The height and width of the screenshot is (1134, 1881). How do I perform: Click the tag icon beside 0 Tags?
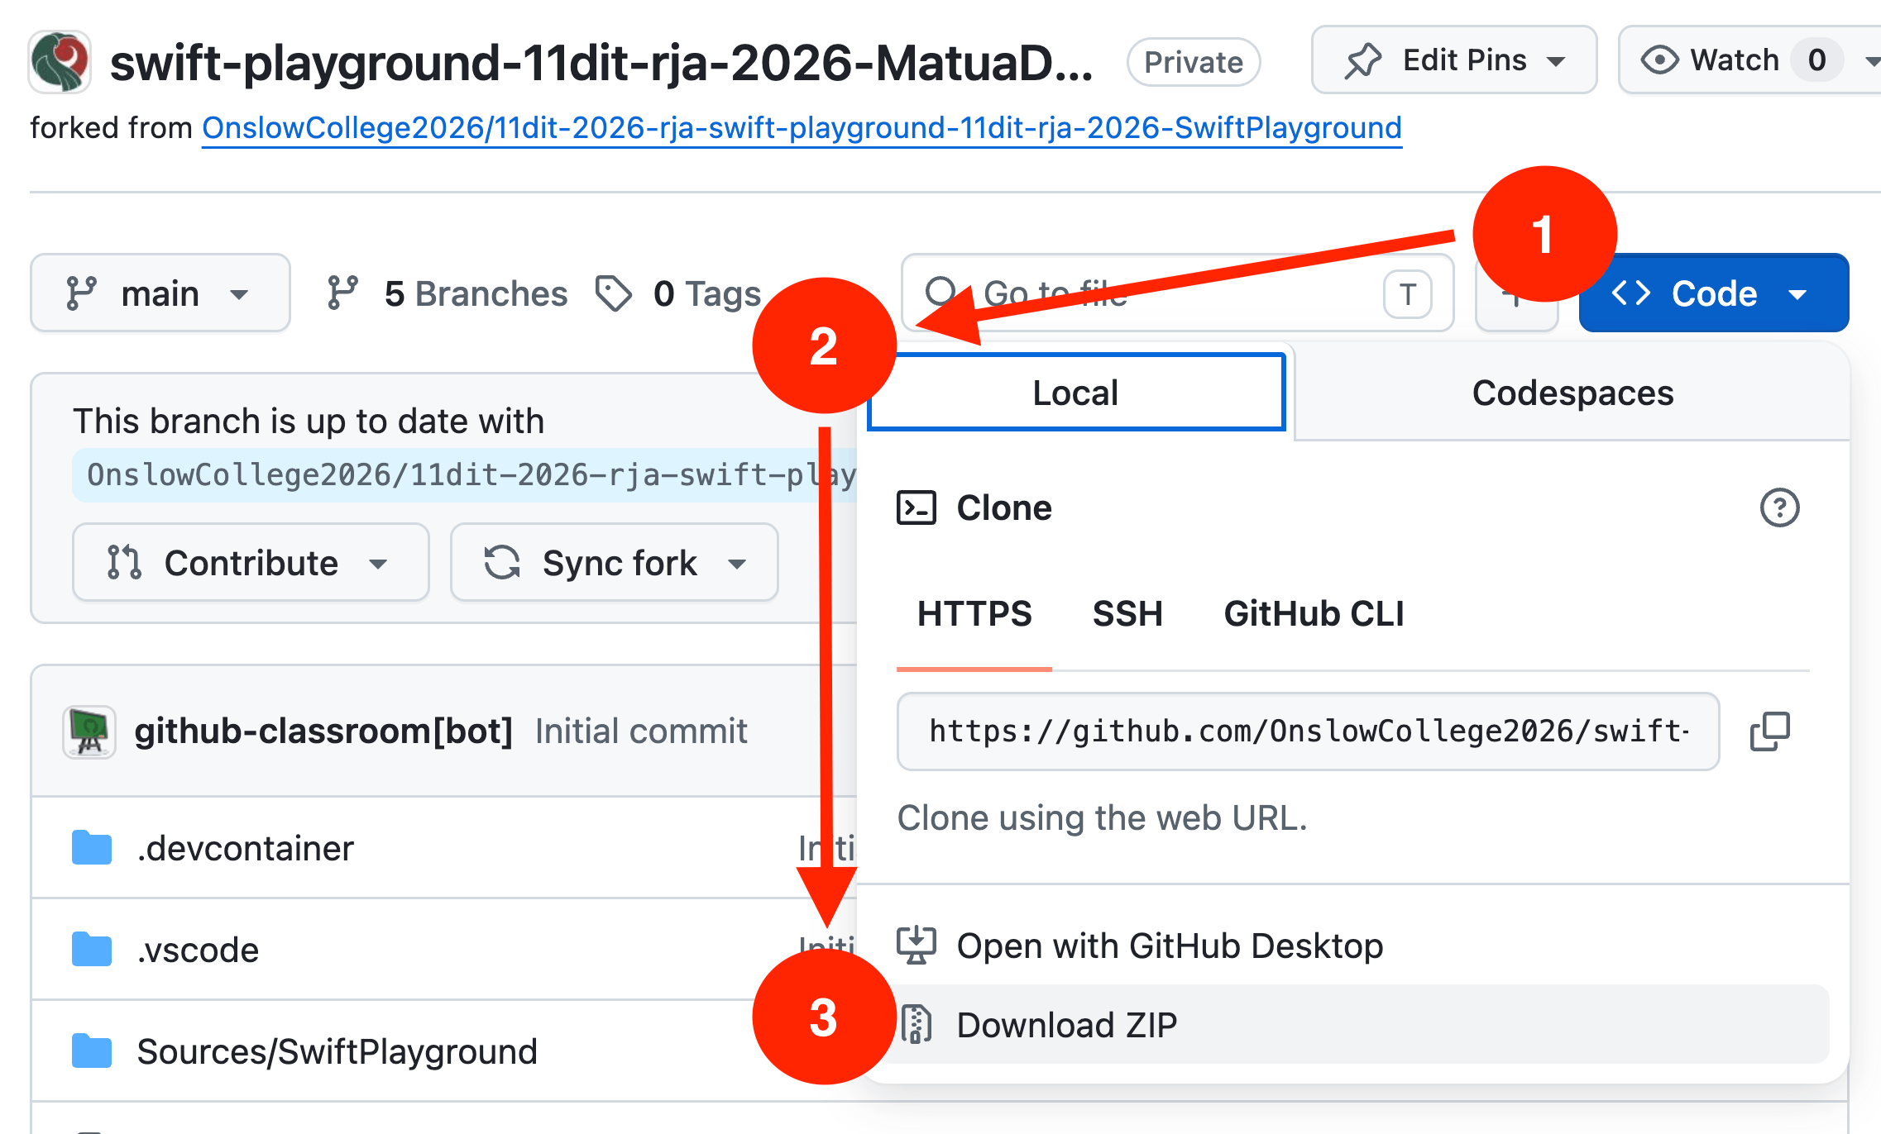[614, 293]
